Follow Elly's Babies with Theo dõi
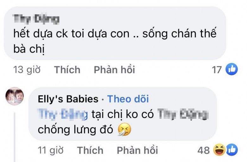This screenshot has width=247, height=162. [128, 99]
